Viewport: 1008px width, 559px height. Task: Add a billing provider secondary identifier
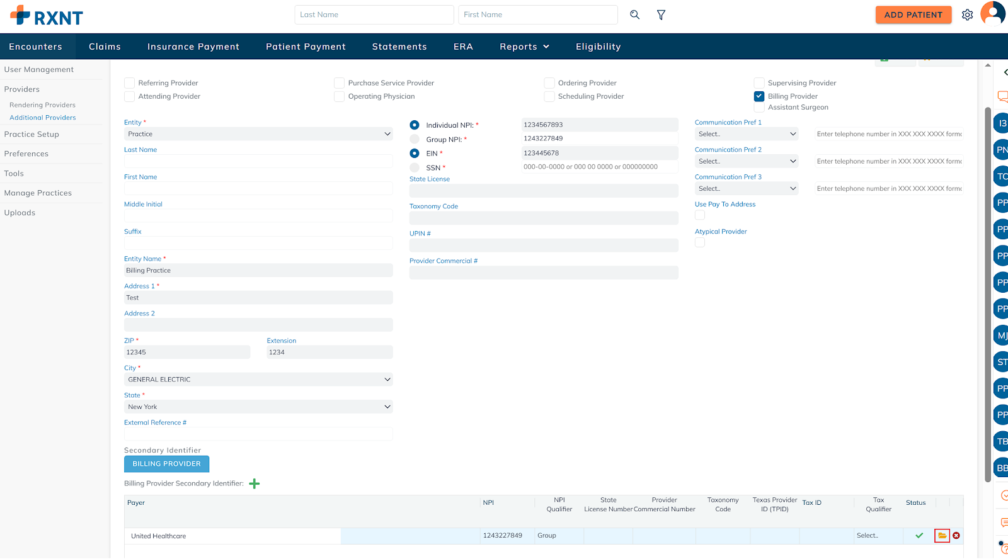click(x=255, y=483)
